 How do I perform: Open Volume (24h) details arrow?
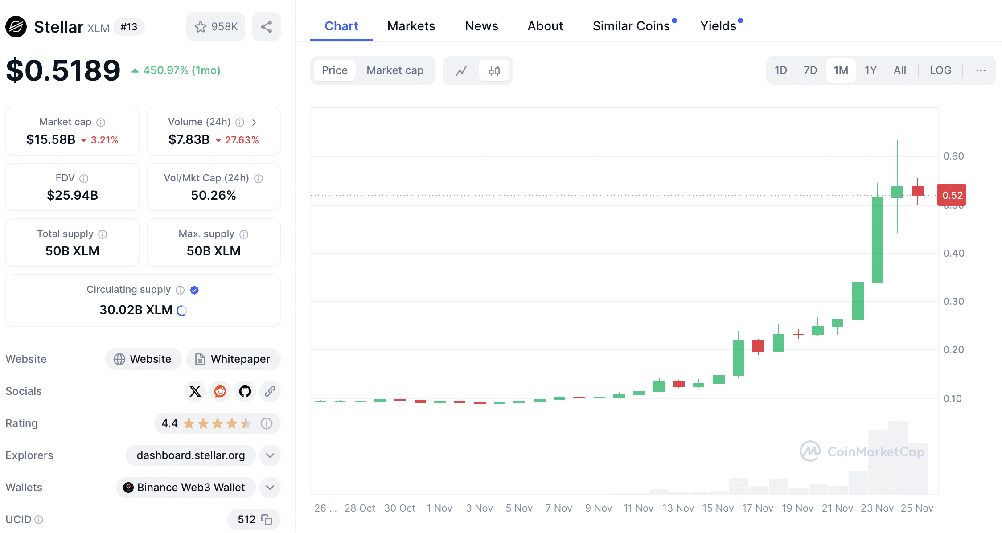pos(254,122)
